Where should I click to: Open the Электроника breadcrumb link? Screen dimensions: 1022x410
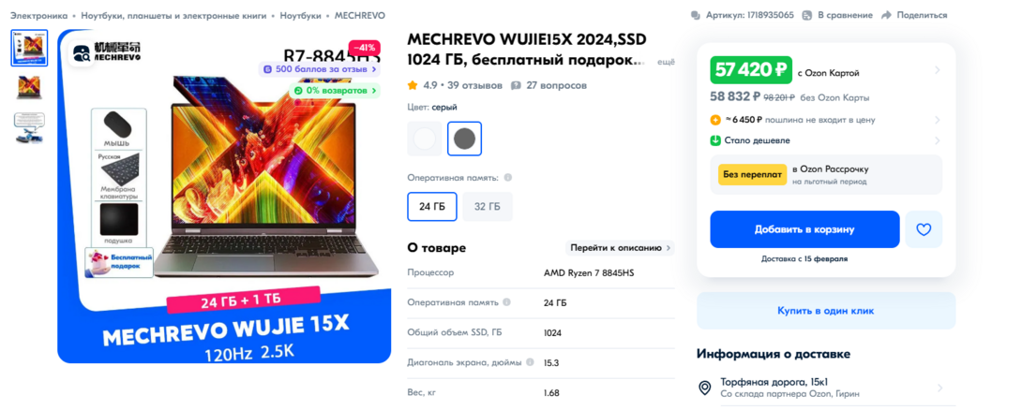[38, 15]
